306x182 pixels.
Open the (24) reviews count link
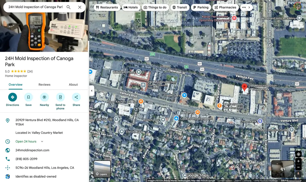pos(30,71)
